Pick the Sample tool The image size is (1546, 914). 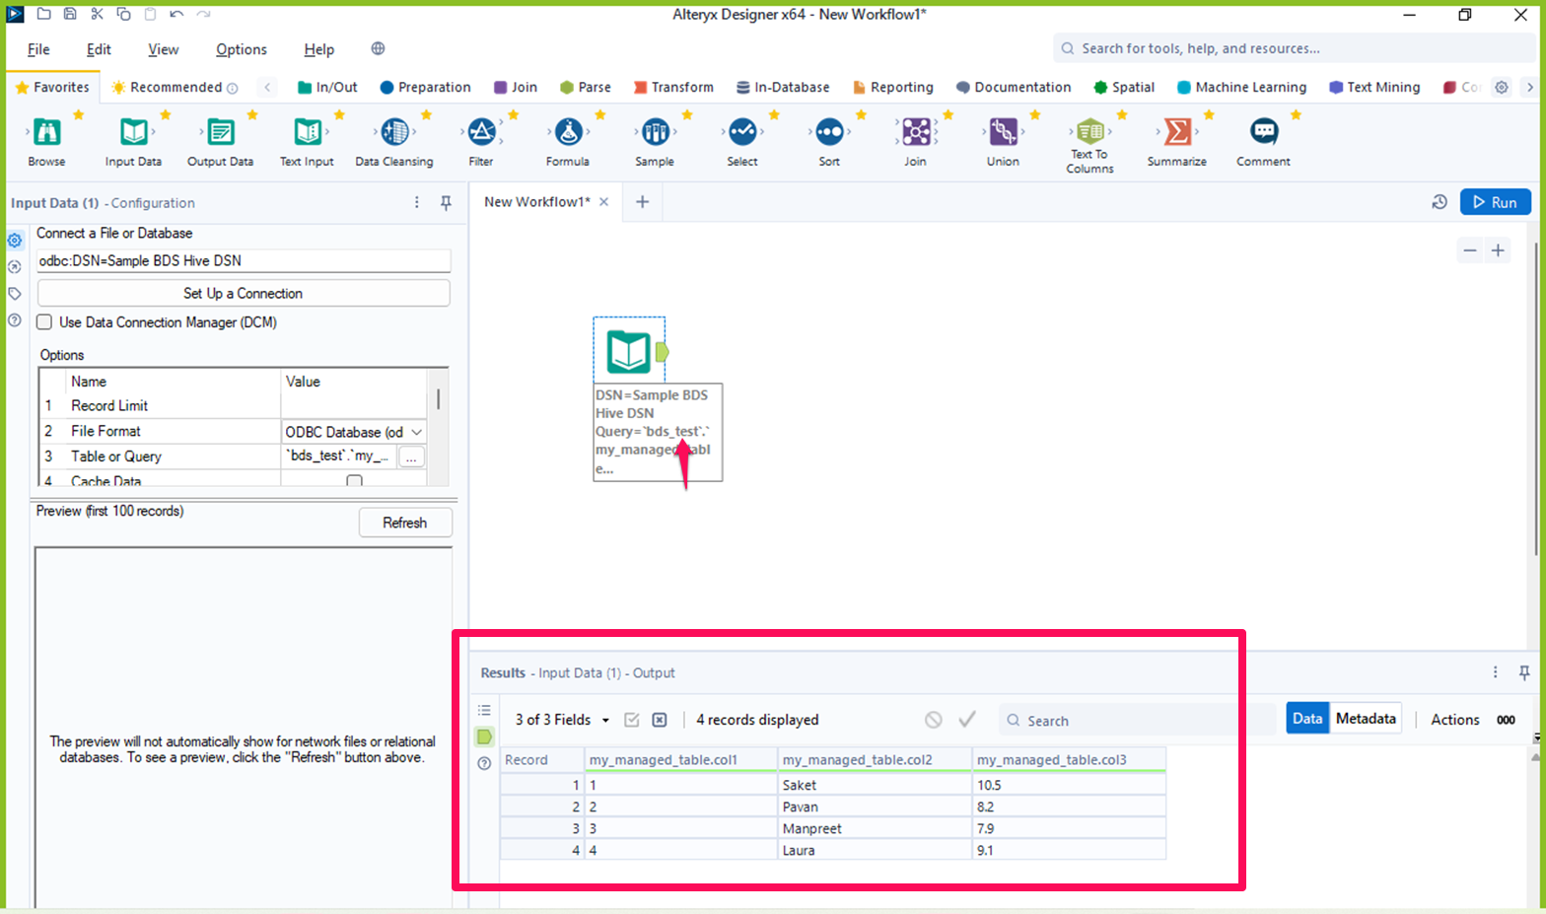pyautogui.click(x=655, y=131)
